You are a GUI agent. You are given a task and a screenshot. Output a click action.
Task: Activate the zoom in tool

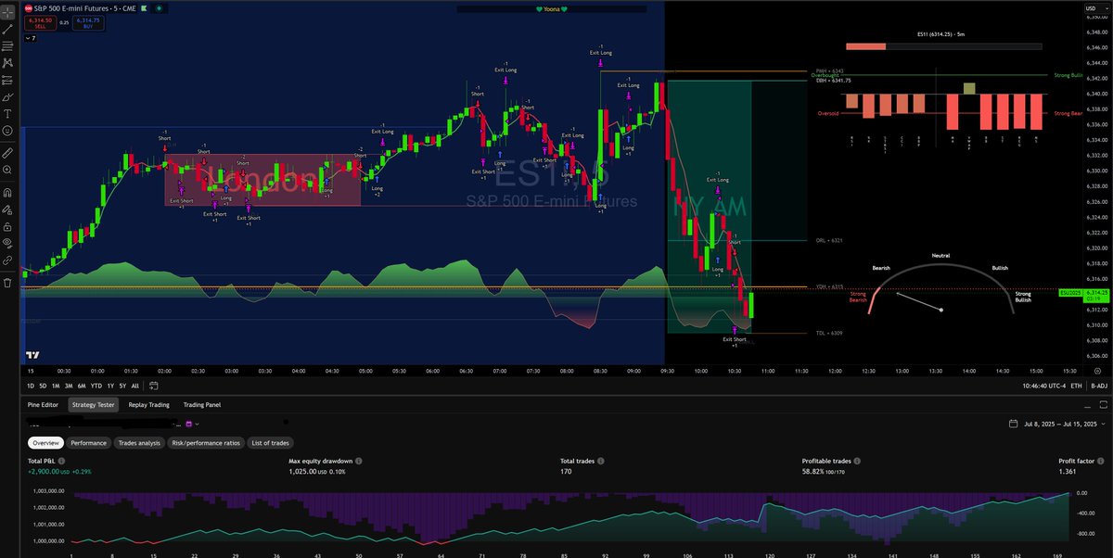pyautogui.click(x=8, y=171)
